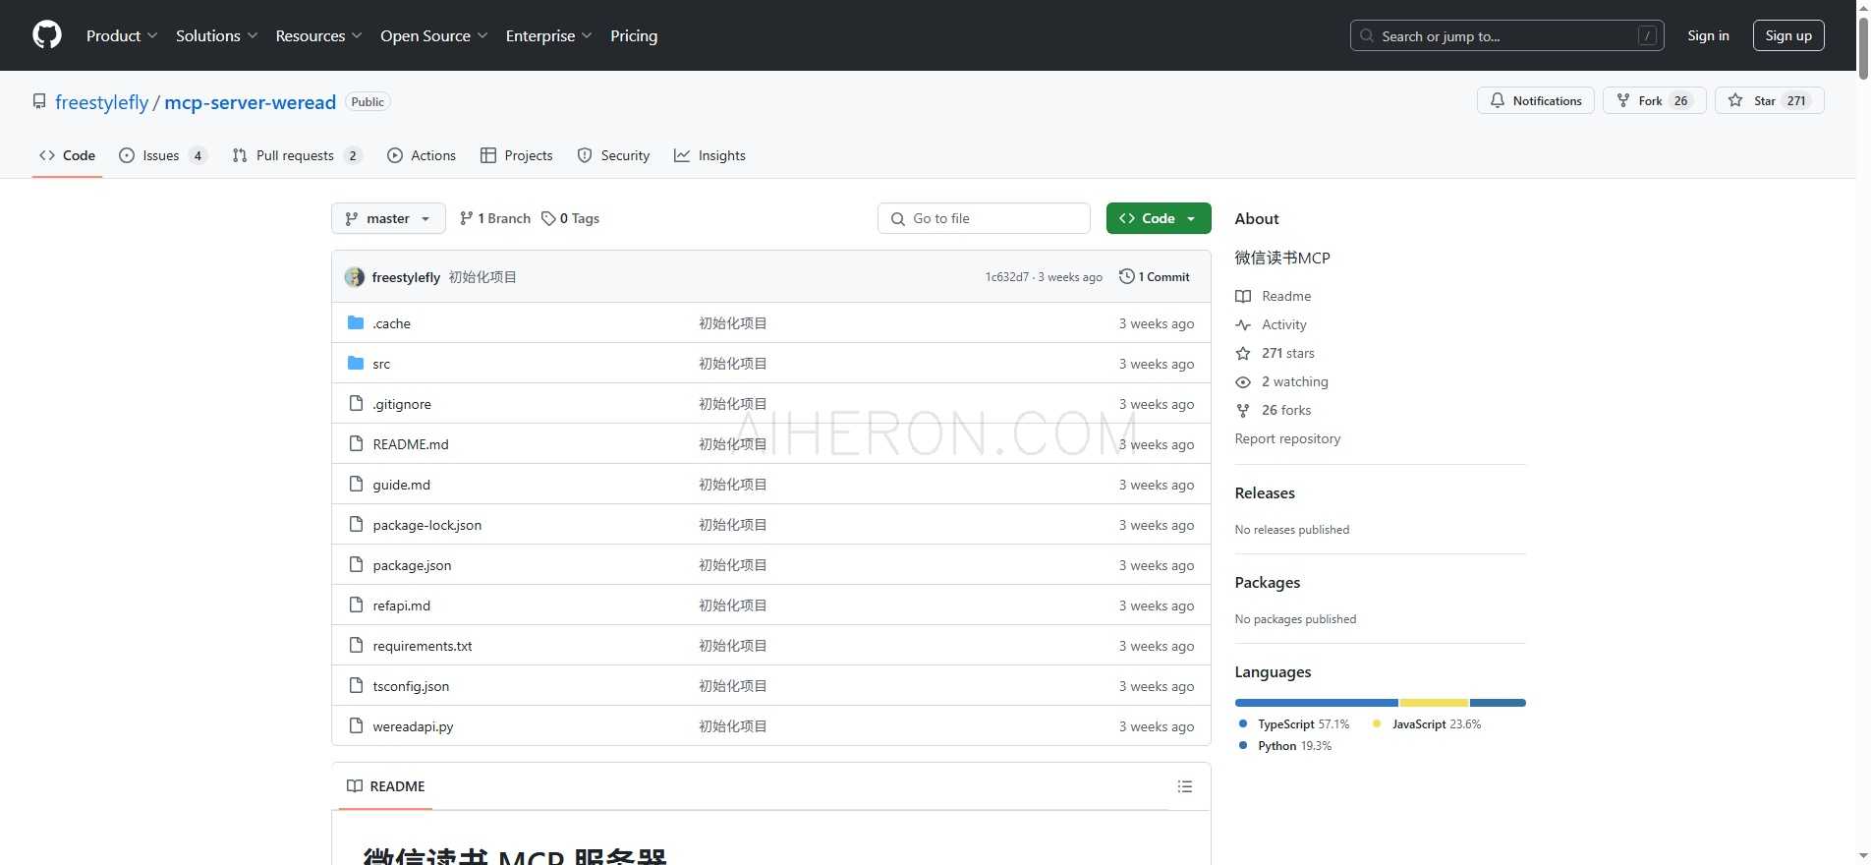Open mcp-server-weread repository link
This screenshot has height=865, width=1871.
tap(250, 102)
